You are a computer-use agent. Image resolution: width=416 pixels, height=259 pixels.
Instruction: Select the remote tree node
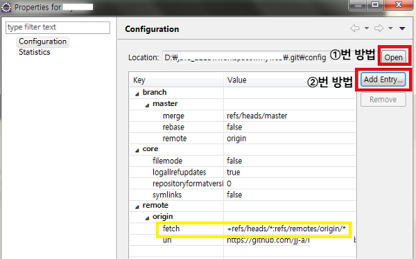[155, 206]
